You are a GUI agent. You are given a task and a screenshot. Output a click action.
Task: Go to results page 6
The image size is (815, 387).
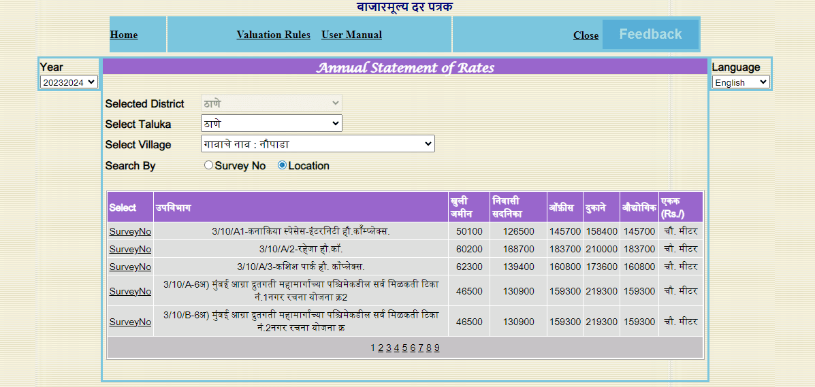point(413,348)
